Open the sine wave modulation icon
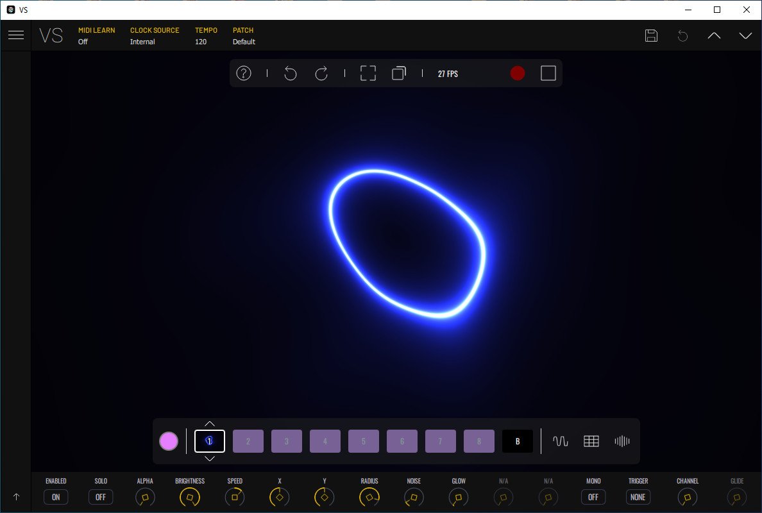 click(x=561, y=441)
